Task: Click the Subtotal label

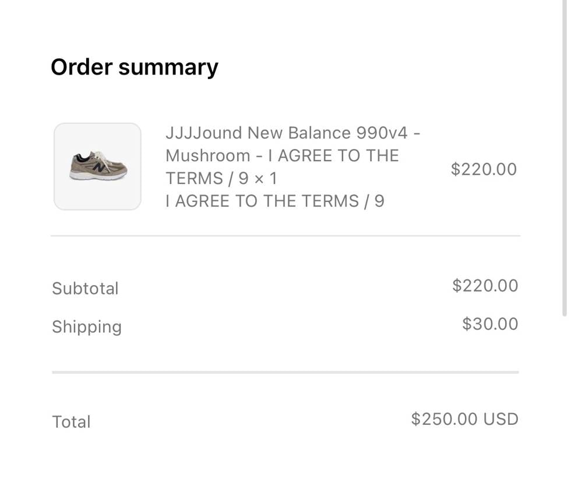Action: point(85,288)
